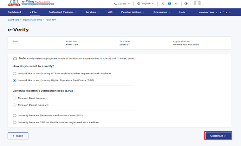The image size is (241, 146).
Task: Increase font size with A+ icon
Action: 176,4
